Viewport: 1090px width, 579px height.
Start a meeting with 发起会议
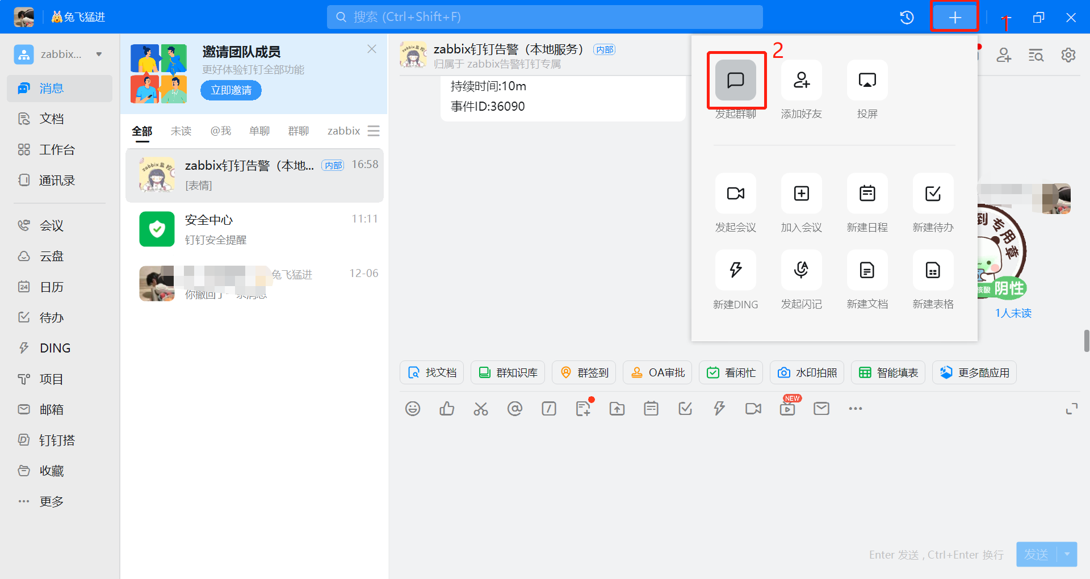click(736, 194)
